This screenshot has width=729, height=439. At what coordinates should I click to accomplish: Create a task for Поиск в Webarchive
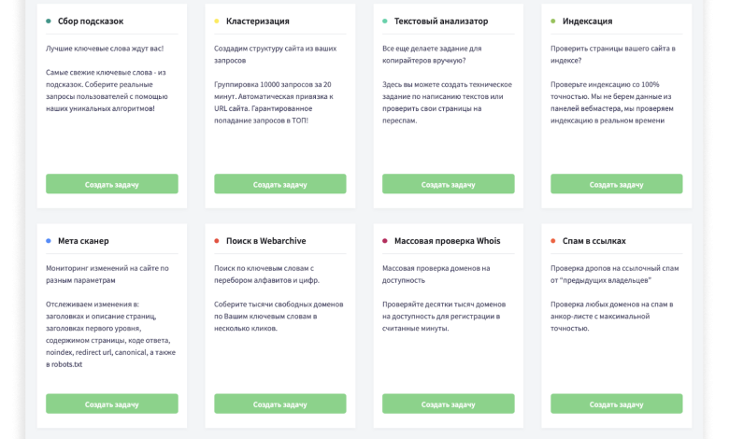tap(280, 404)
